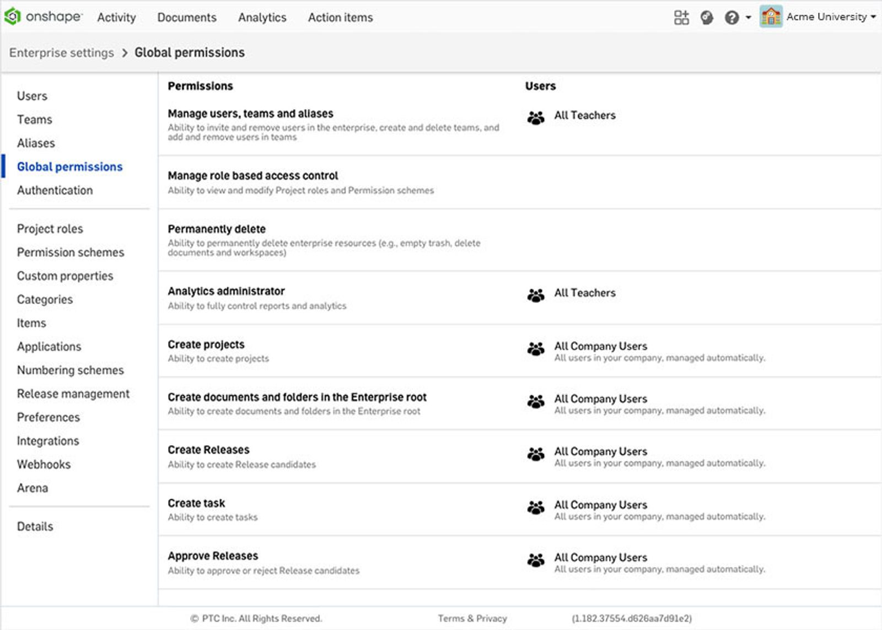Navigate back to Enterprise settings breadcrumb
Image resolution: width=882 pixels, height=630 pixels.
pos(61,52)
